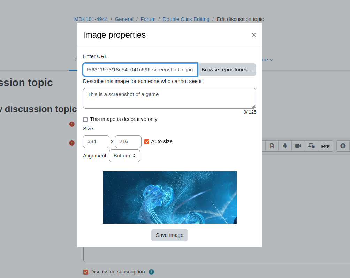The height and width of the screenshot is (278, 350).
Task: Open the Double Click Editing breadcrumb link
Action: (x=186, y=19)
